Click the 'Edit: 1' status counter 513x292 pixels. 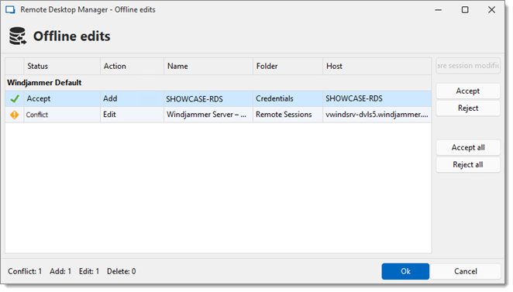(x=89, y=271)
